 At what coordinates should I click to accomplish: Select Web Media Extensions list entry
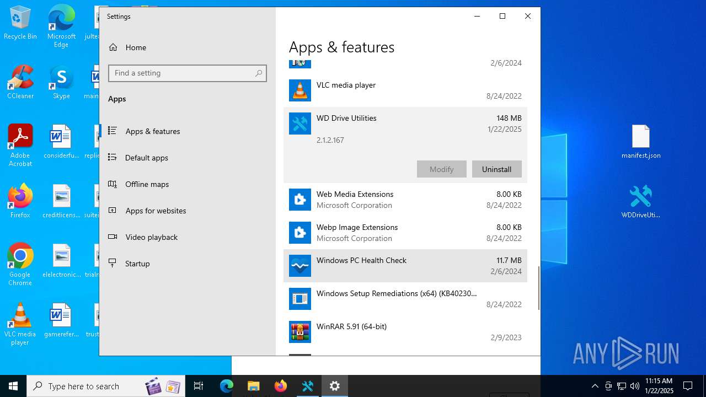405,200
